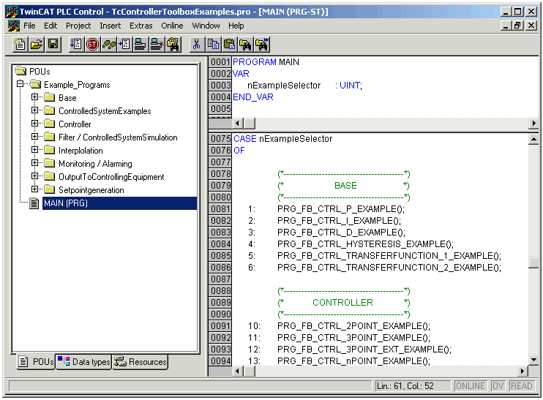The image size is (543, 400).
Task: Click the Step into icon
Action: pyautogui.click(x=124, y=45)
